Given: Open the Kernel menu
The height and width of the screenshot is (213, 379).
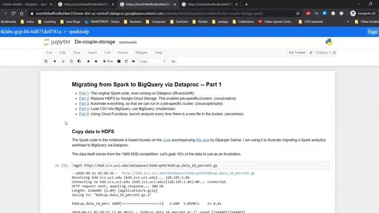Looking at the screenshot, I should (x=123, y=53).
